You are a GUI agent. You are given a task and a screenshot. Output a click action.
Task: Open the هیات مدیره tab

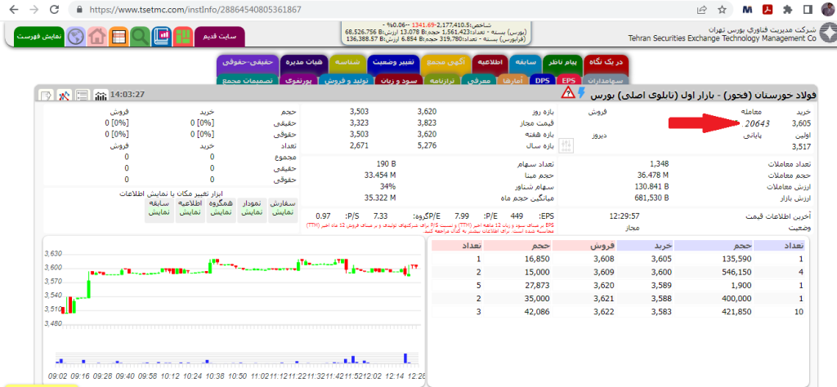pos(304,63)
